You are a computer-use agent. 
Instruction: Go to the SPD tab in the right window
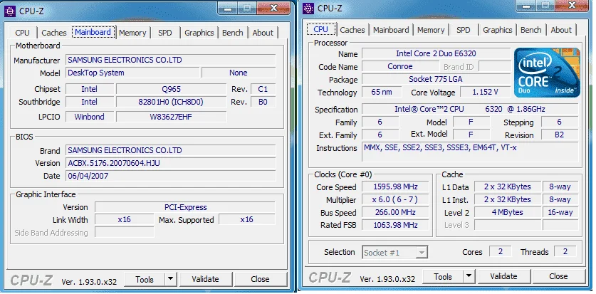tap(464, 30)
